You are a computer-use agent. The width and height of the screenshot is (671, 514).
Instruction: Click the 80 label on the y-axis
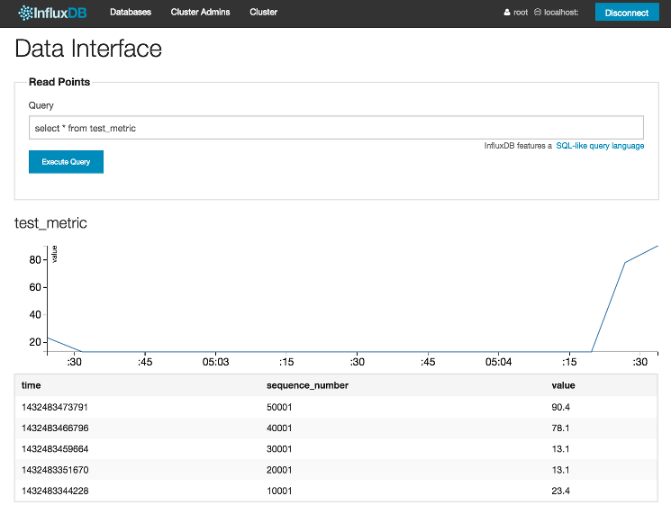35,259
